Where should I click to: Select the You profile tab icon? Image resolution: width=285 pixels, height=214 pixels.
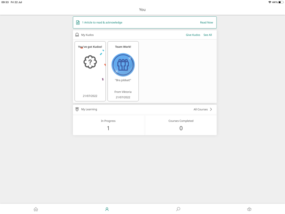[107, 209]
